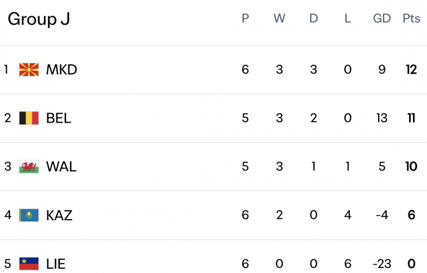Open the LIE team entry
The image size is (427, 273).
coord(56,264)
